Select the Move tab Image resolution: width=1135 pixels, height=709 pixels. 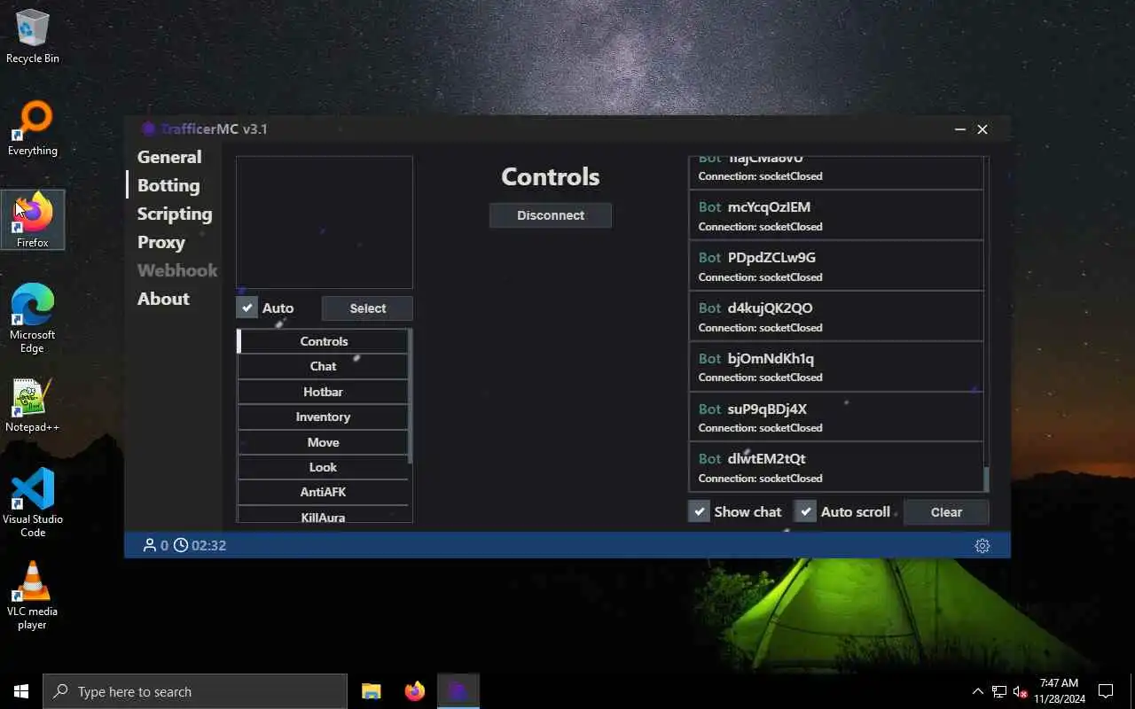click(323, 442)
